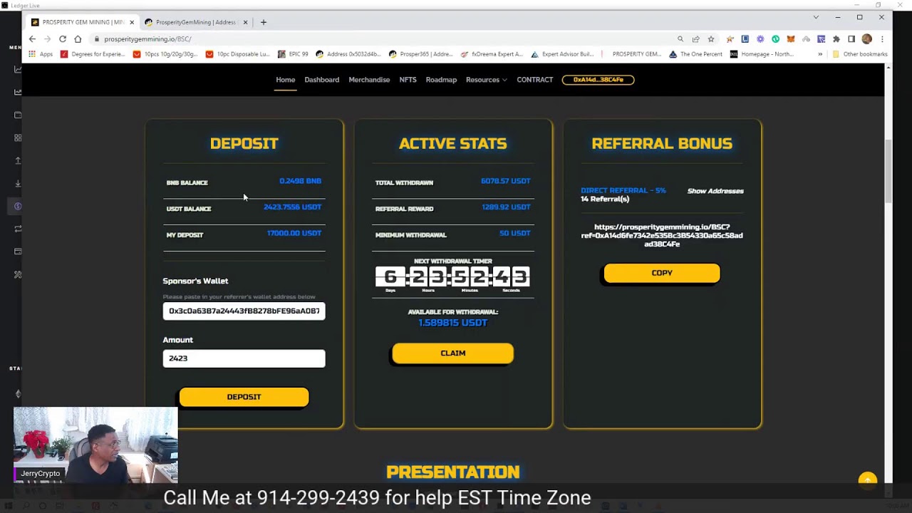Open the CONTRACT nav link

pyautogui.click(x=535, y=80)
